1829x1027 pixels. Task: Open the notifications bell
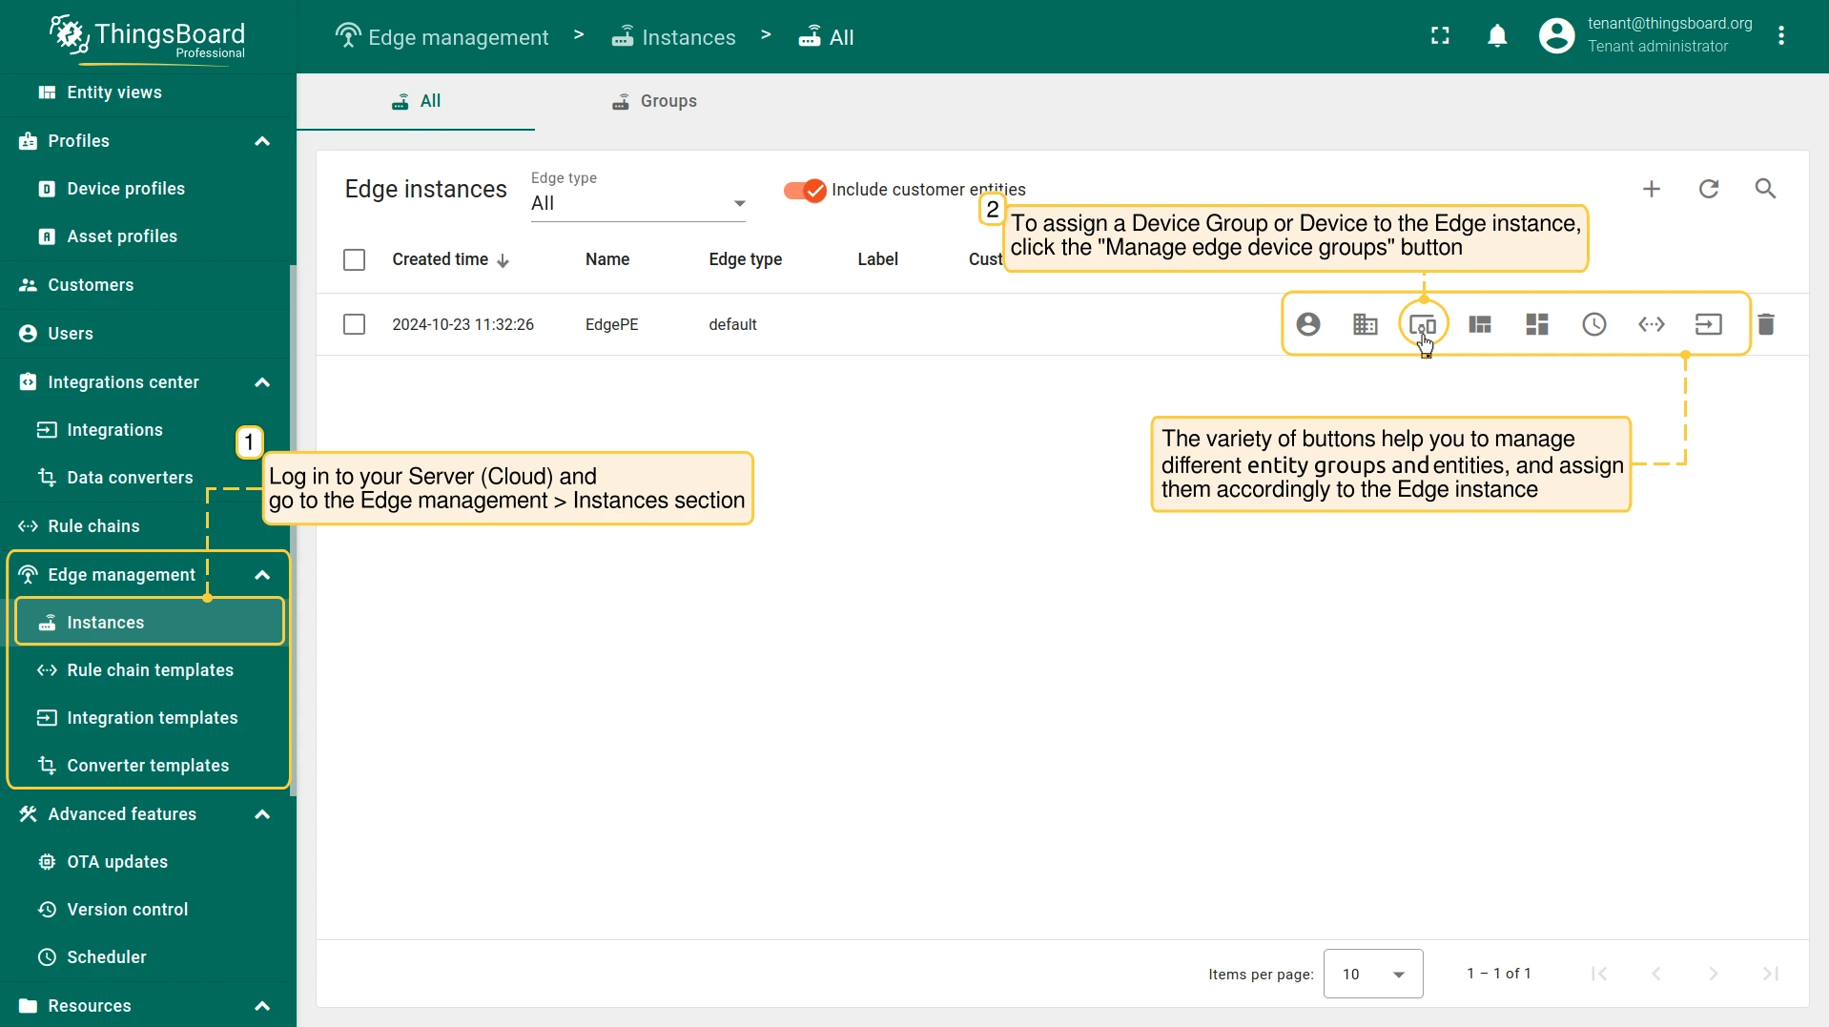tap(1496, 36)
